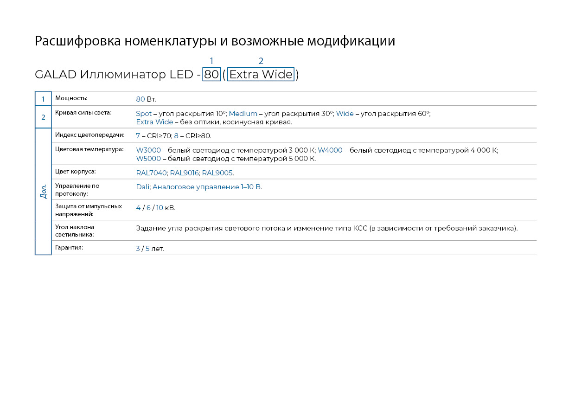Click the W4000 color temperature code
This screenshot has height=411, width=575.
coord(330,150)
